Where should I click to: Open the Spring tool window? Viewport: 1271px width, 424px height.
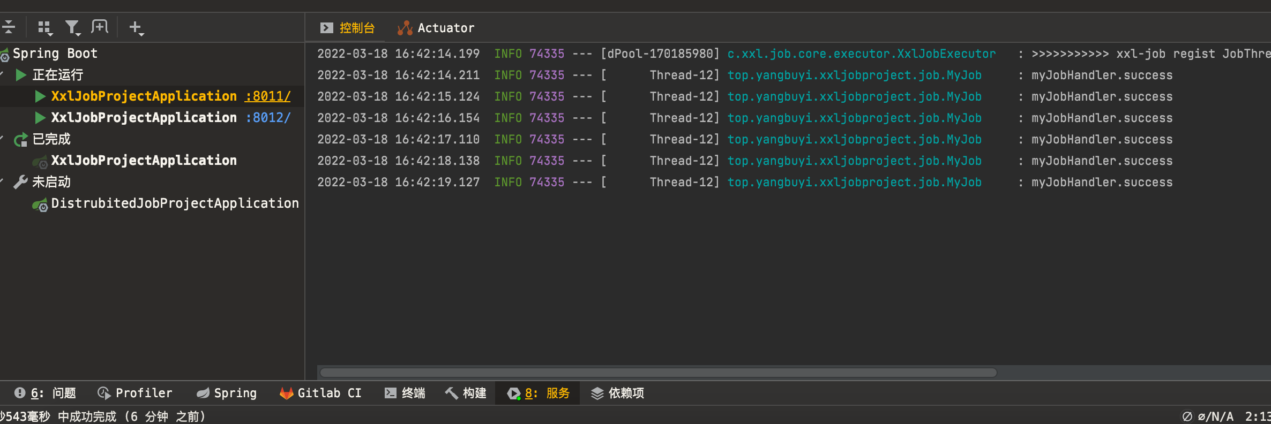tap(227, 393)
